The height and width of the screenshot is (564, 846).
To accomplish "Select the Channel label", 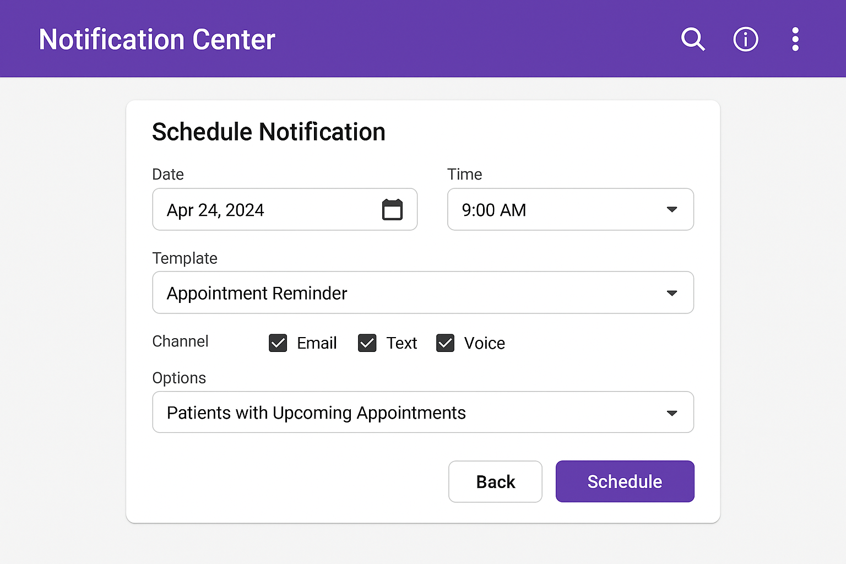I will tap(180, 341).
